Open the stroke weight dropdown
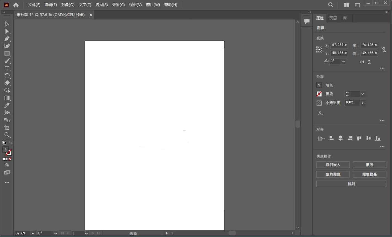392x237 pixels. pos(363,94)
